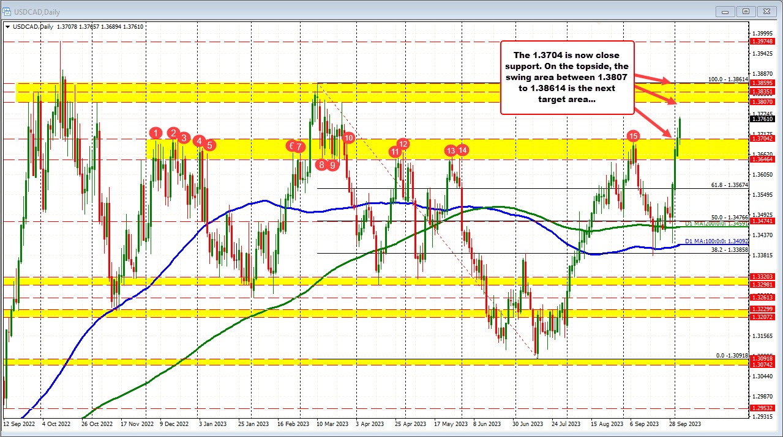Click the price scale value 1.36050
The height and width of the screenshot is (437, 783).
coord(763,175)
